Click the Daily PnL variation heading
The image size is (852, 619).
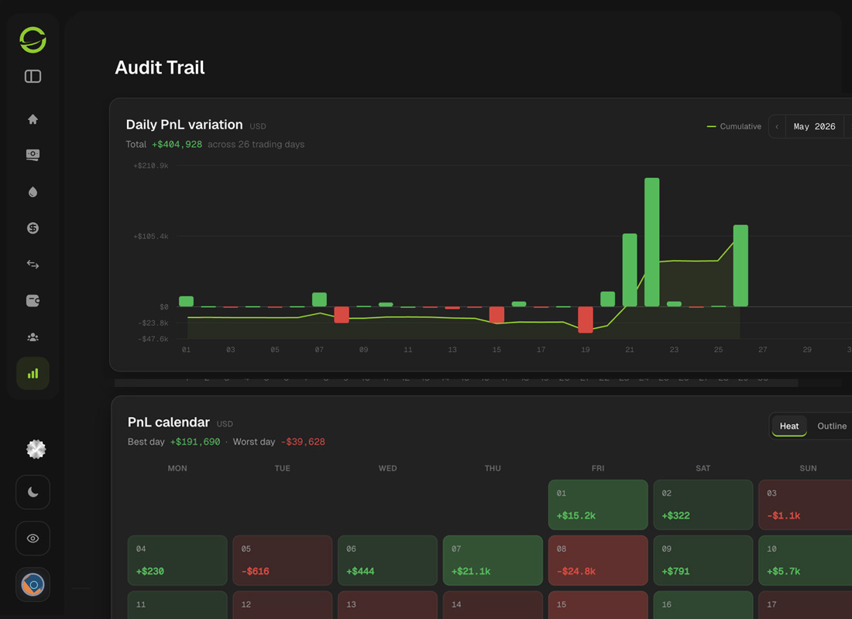(x=184, y=125)
